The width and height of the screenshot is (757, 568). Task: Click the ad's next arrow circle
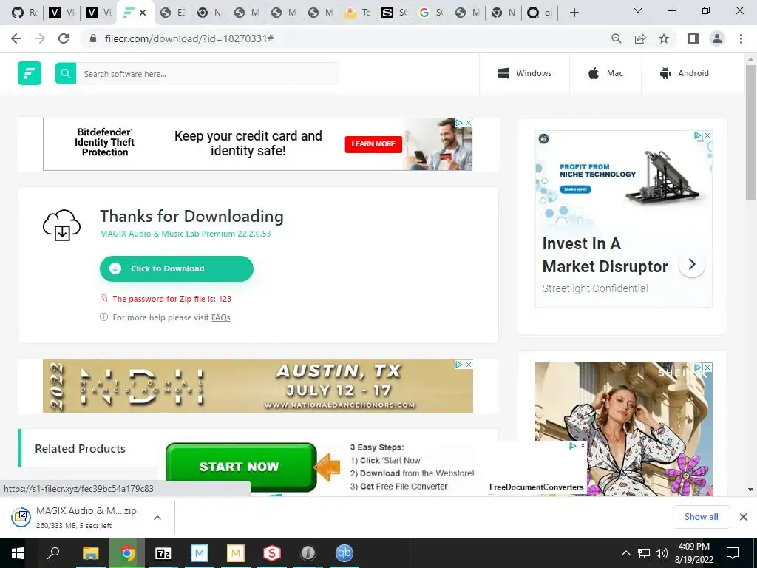click(692, 264)
